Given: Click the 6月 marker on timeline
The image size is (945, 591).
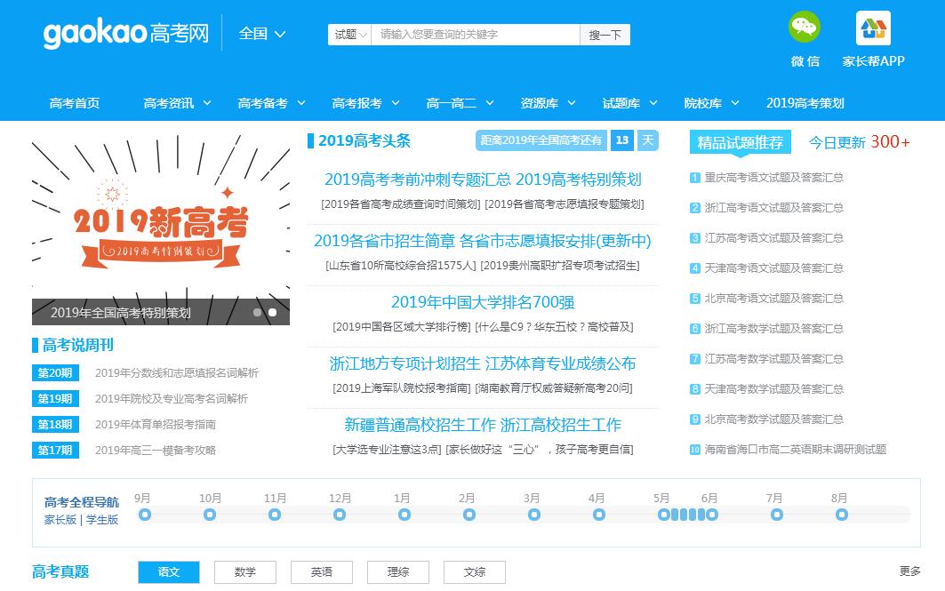Looking at the screenshot, I should click(709, 515).
